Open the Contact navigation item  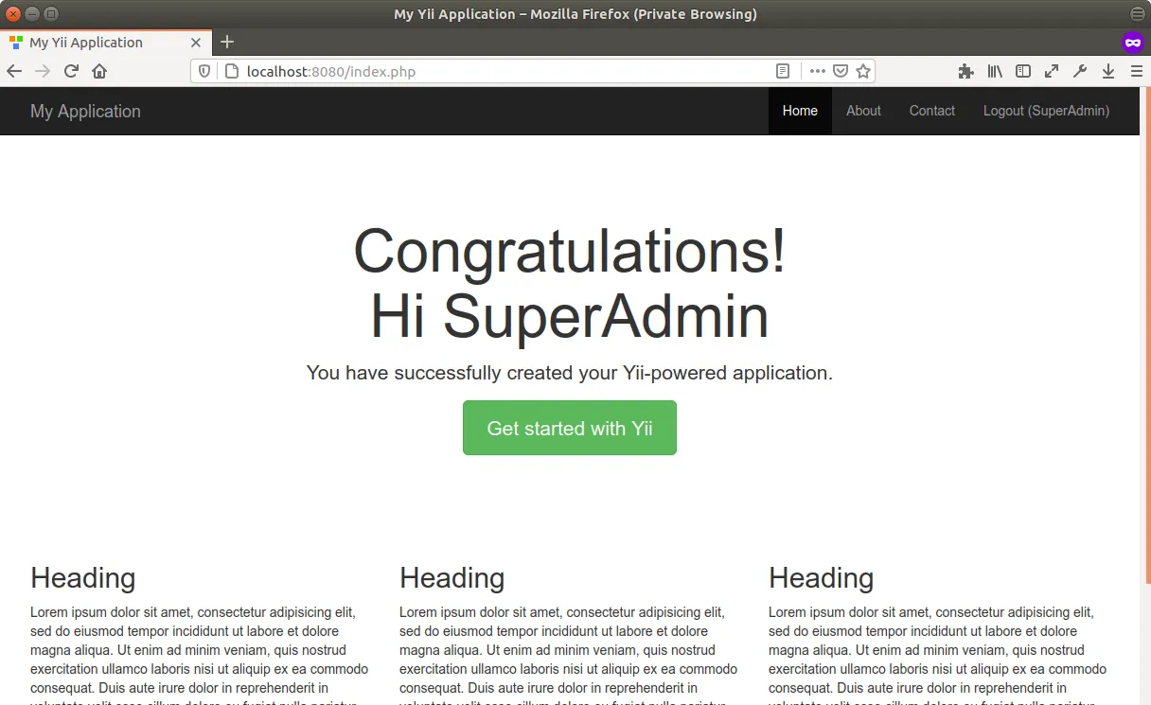(931, 111)
